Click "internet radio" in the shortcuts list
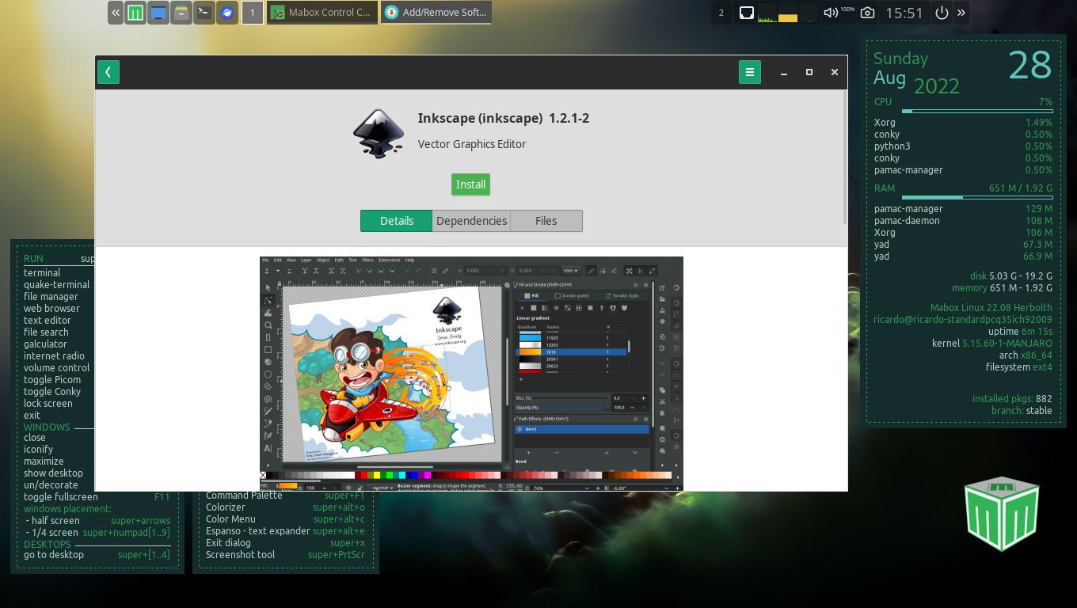Viewport: 1077px width, 608px height. (54, 355)
